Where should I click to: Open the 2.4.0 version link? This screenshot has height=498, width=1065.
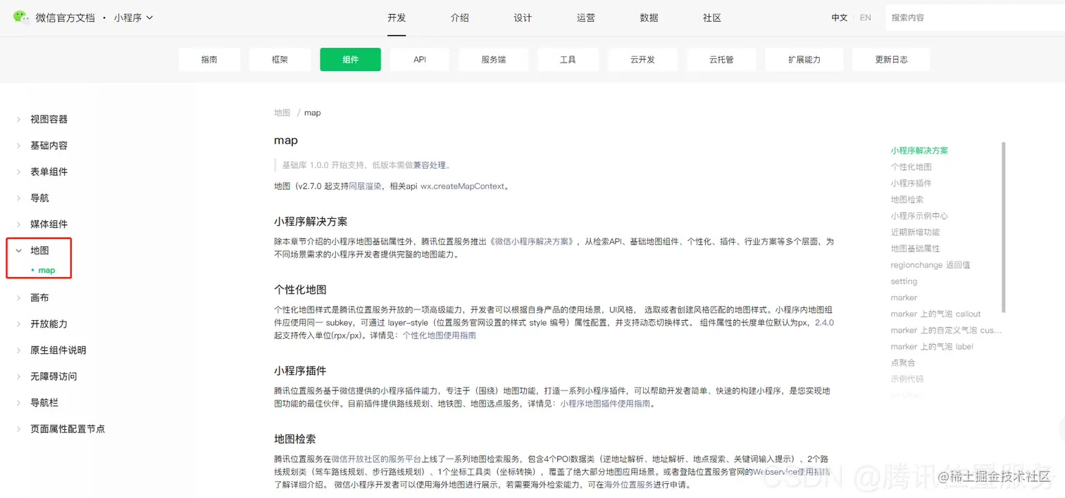tap(824, 323)
